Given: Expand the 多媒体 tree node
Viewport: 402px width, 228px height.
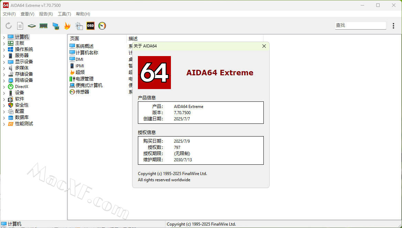Looking at the screenshot, I should pos(4,68).
